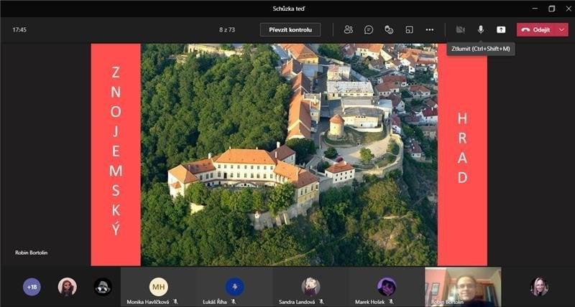Mute the microphone
The width and height of the screenshot is (575, 307).
pos(480,30)
